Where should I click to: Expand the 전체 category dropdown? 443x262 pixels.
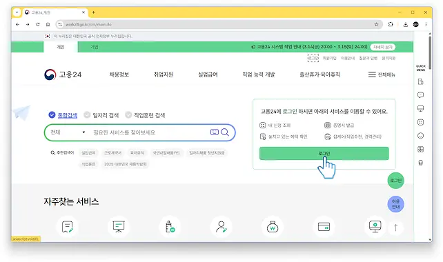(68, 132)
